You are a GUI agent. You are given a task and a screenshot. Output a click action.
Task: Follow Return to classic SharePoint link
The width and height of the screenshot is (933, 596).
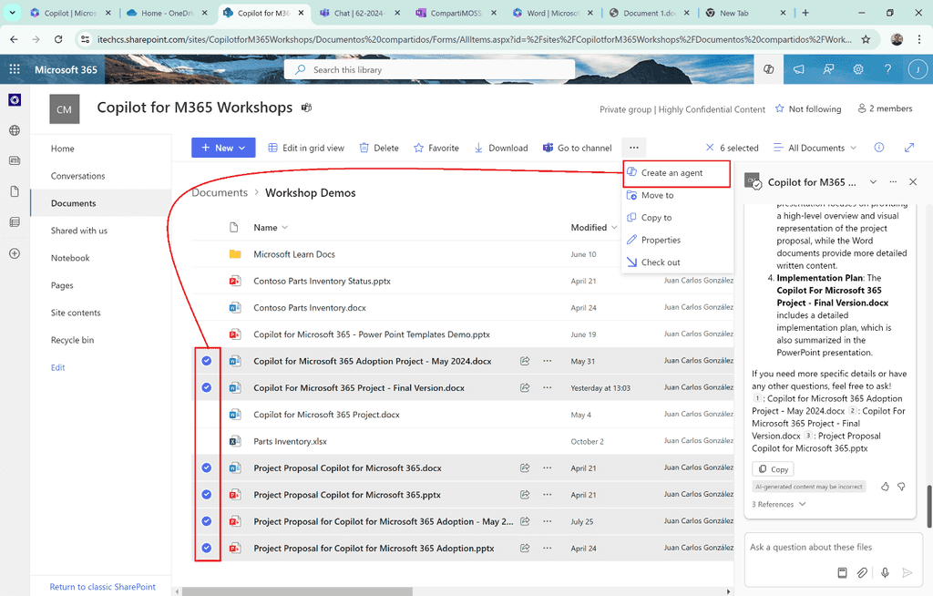(102, 587)
